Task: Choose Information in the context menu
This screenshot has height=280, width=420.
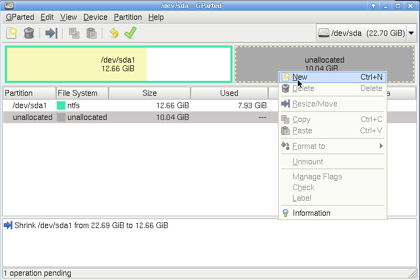Action: coord(332,213)
